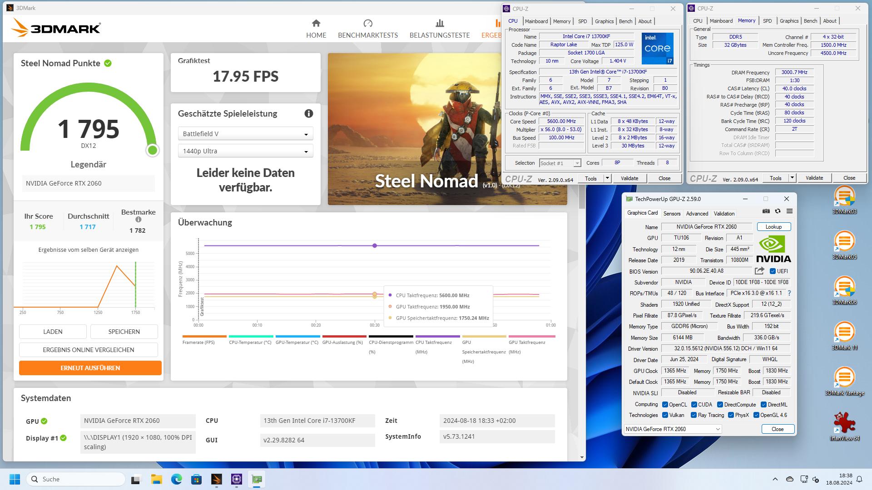Open Task View on the taskbar
The image size is (872, 490).
[136, 479]
